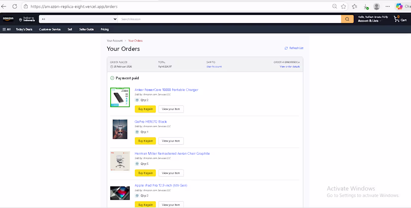Open the GoPro HERO12 Black link
This screenshot has height=208, width=411.
151,122
